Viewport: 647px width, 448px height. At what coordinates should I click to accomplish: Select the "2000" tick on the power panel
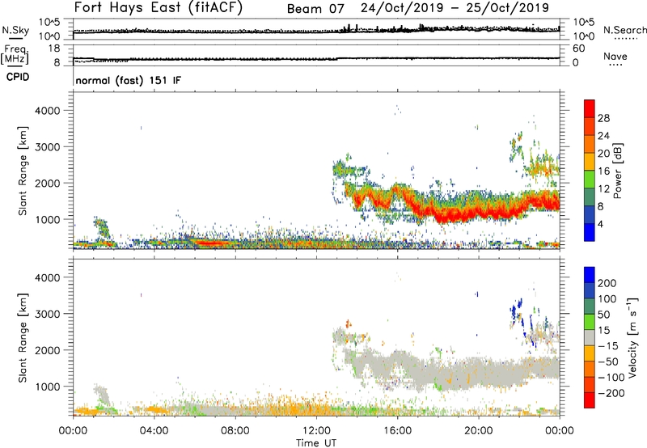click(x=48, y=183)
